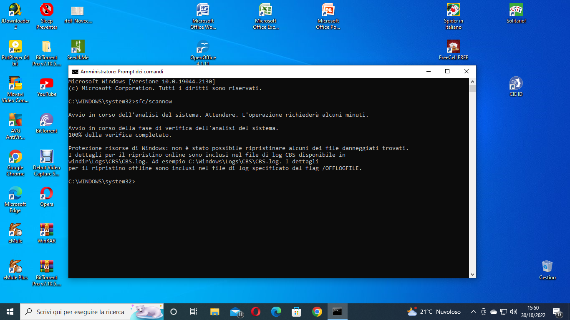This screenshot has height=320, width=570.
Task: Open the Command Prompt title bar system icon
Action: 75,72
